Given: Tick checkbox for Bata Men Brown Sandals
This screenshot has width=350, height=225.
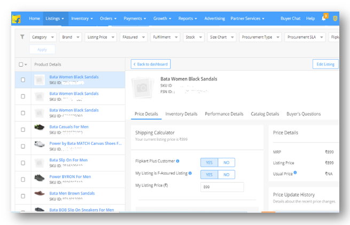Looking at the screenshot, I should coord(23,196).
